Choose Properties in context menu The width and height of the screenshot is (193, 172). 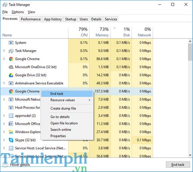[67, 136]
